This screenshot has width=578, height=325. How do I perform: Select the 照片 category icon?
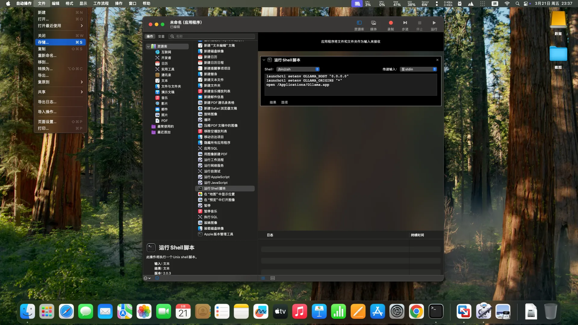click(x=157, y=115)
